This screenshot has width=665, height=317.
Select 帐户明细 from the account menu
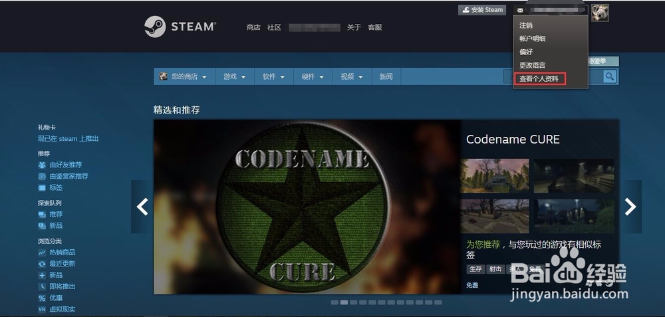click(532, 39)
